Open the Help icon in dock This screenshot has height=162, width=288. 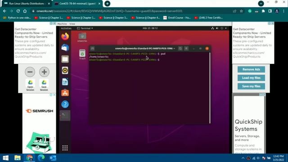click(x=65, y=104)
